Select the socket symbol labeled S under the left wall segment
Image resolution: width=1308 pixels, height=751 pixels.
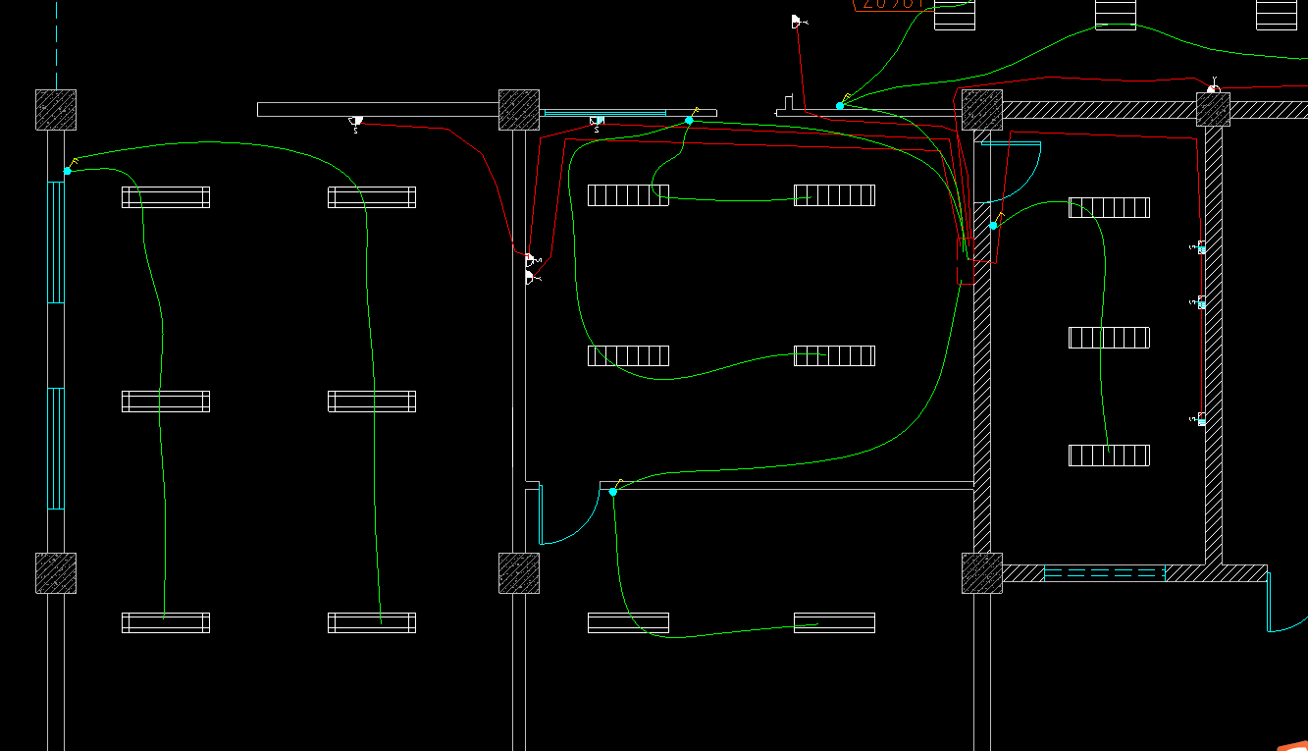355,123
